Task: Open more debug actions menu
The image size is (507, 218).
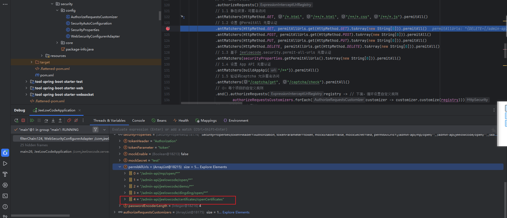Action: [83, 120]
